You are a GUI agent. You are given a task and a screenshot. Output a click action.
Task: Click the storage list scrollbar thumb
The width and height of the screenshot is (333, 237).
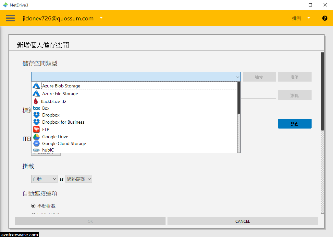pos(239,98)
